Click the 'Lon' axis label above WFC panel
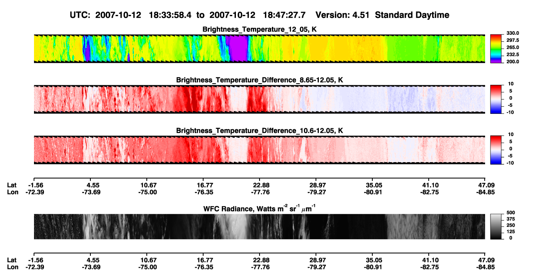 click(x=12, y=192)
